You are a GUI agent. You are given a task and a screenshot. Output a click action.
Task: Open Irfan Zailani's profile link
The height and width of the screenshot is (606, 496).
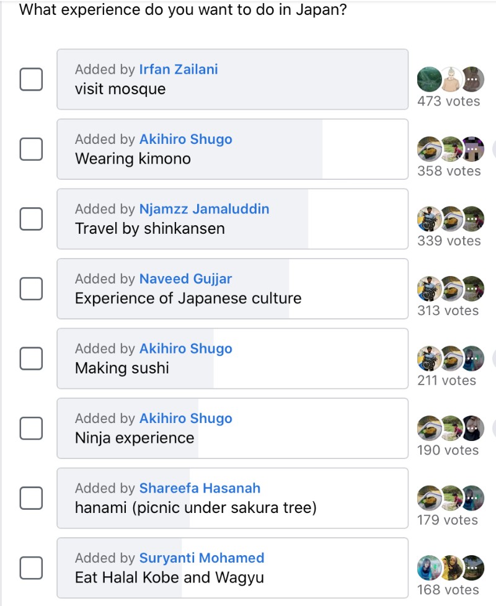(179, 69)
